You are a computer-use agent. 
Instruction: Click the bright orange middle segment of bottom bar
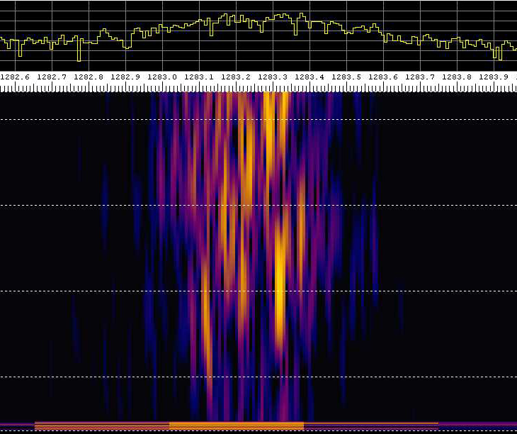point(237,426)
